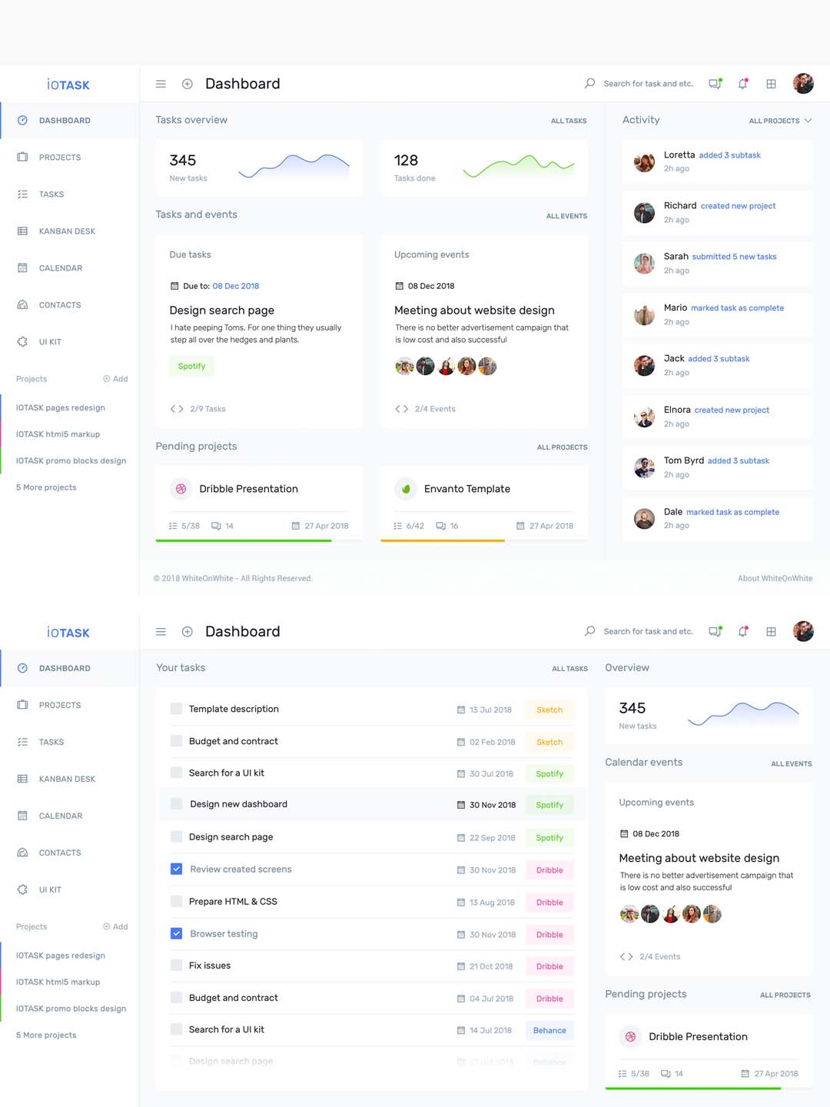
Task: Uncheck the Browser testing task checkbox
Action: (176, 933)
